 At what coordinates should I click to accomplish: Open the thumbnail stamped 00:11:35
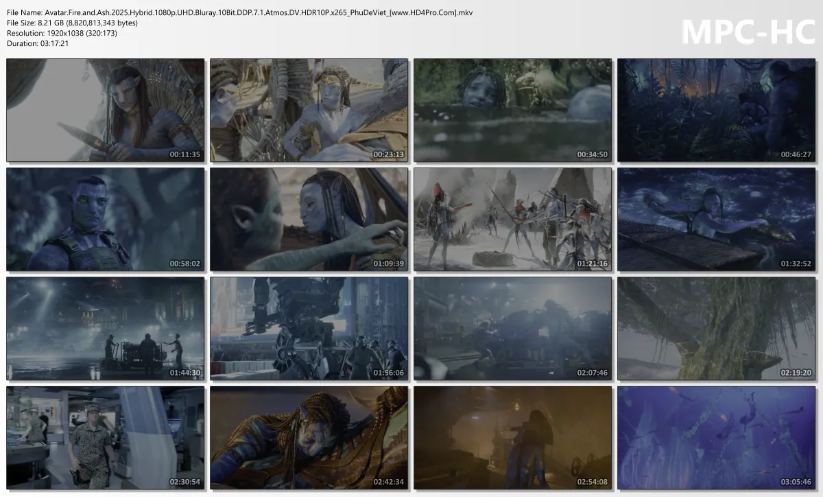pyautogui.click(x=106, y=110)
